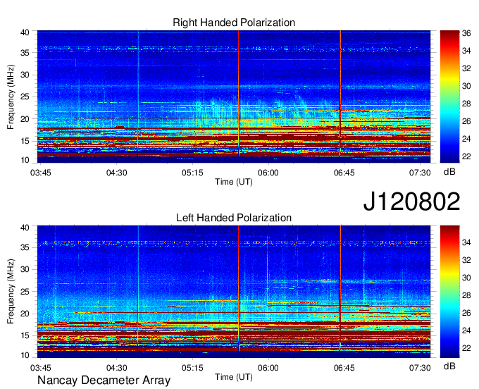Click the dB unit label under the Left Handed color bar

tap(449, 366)
